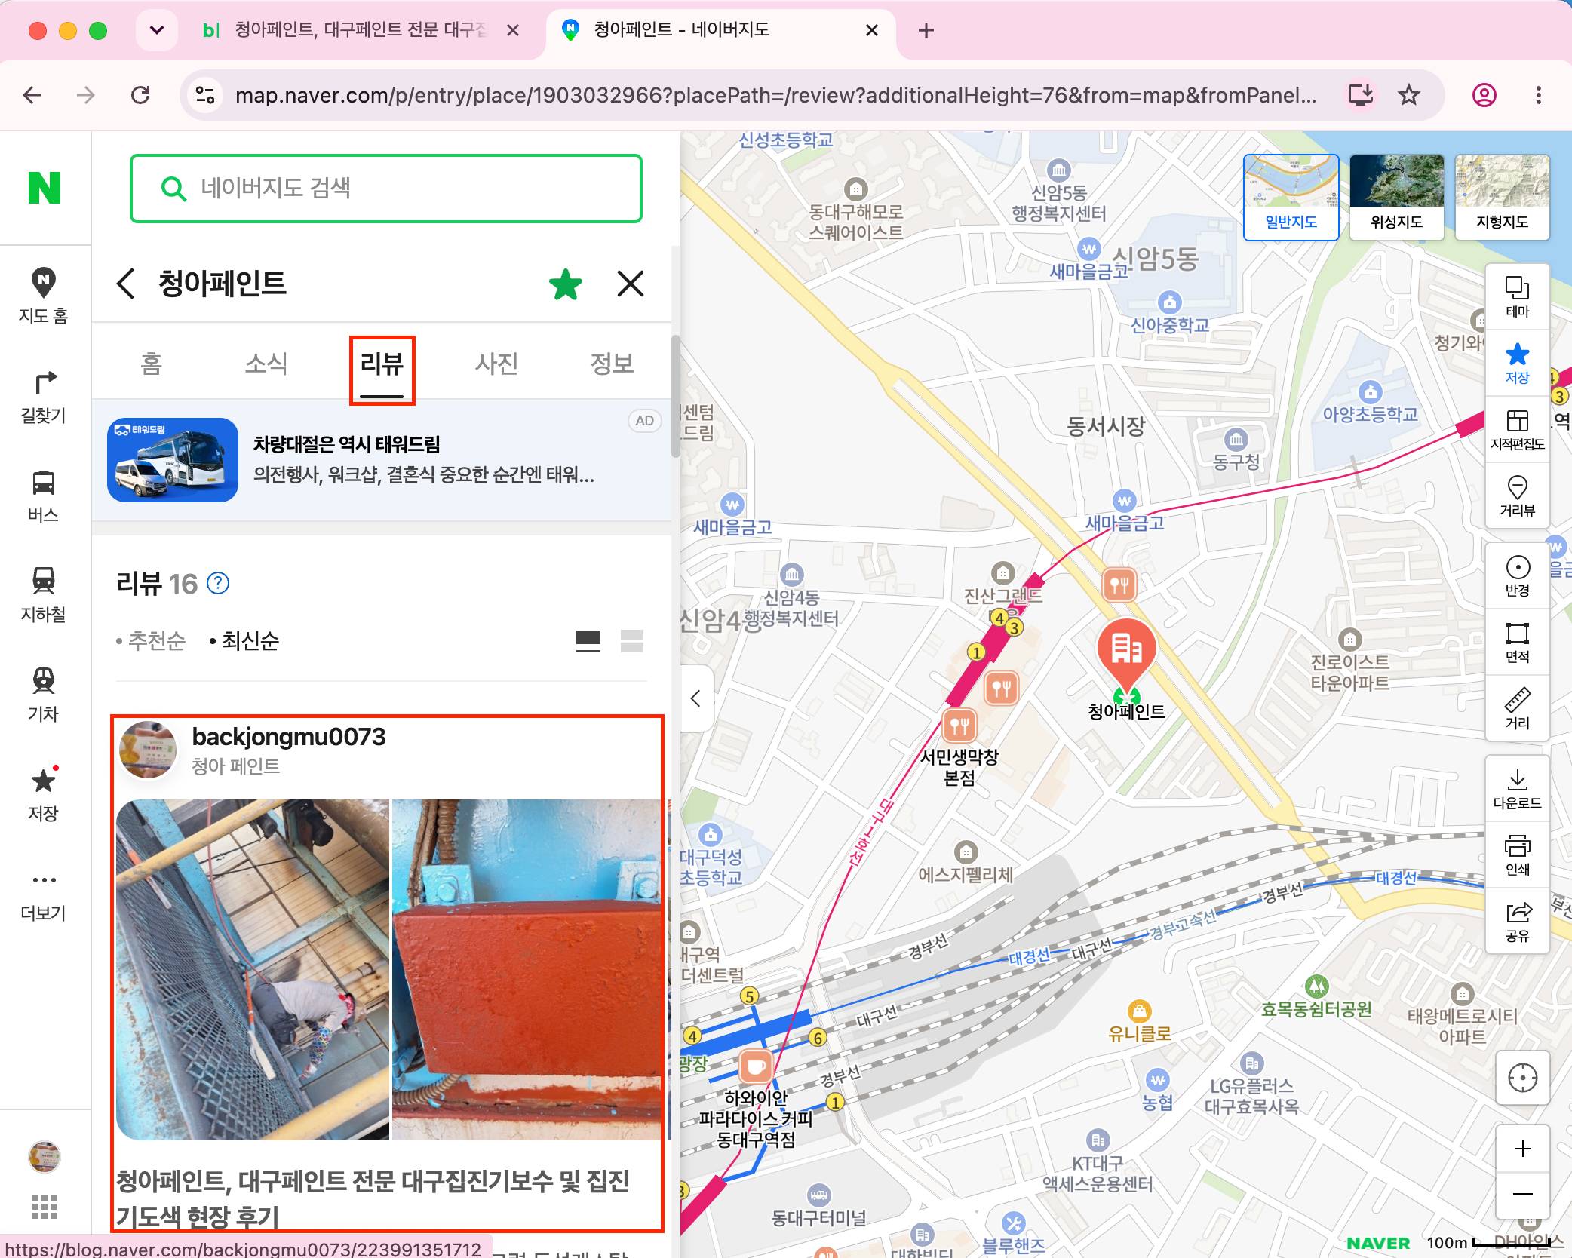The height and width of the screenshot is (1258, 1572).
Task: Open the 홈 tab of the place
Action: point(151,364)
